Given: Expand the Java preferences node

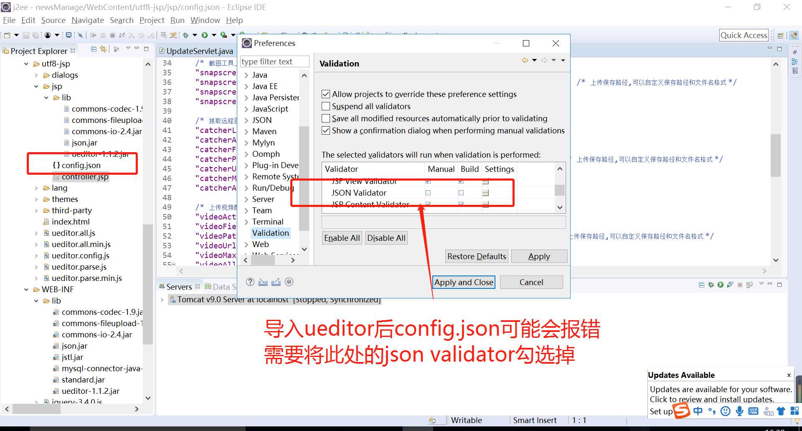Looking at the screenshot, I should (x=246, y=75).
